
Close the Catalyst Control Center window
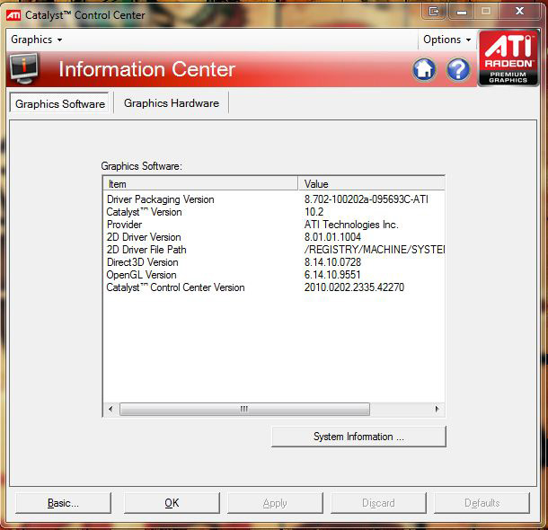tap(519, 11)
